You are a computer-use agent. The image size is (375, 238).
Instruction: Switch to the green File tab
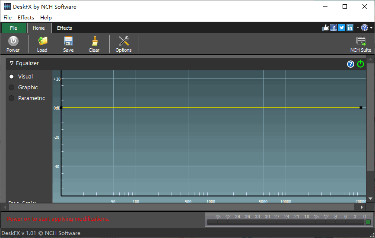coord(14,28)
